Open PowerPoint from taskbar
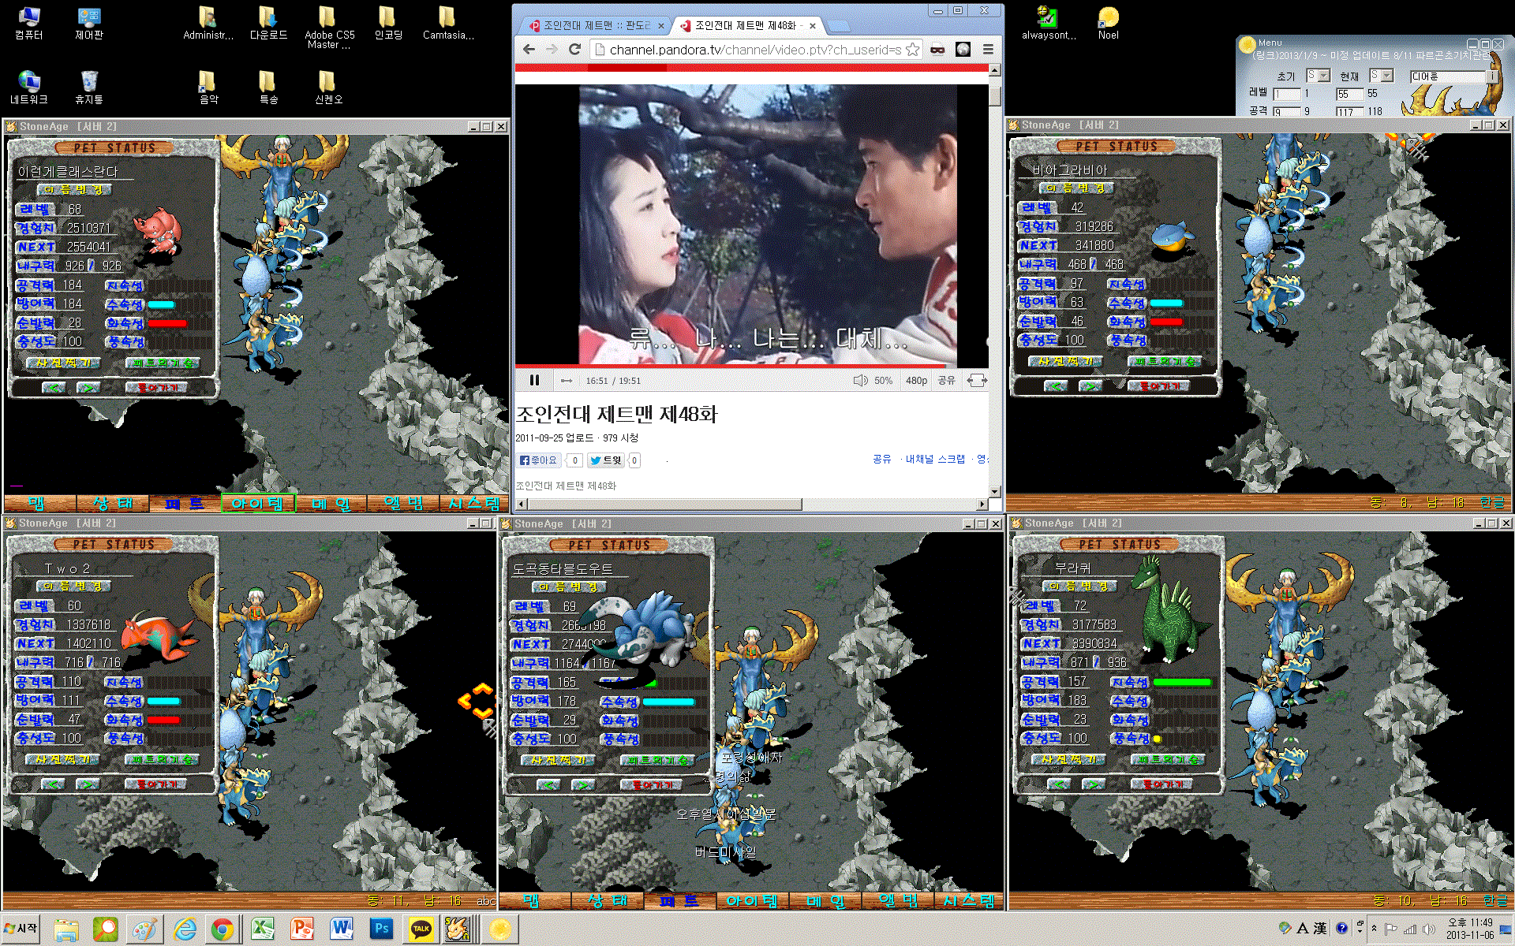 tap(301, 930)
